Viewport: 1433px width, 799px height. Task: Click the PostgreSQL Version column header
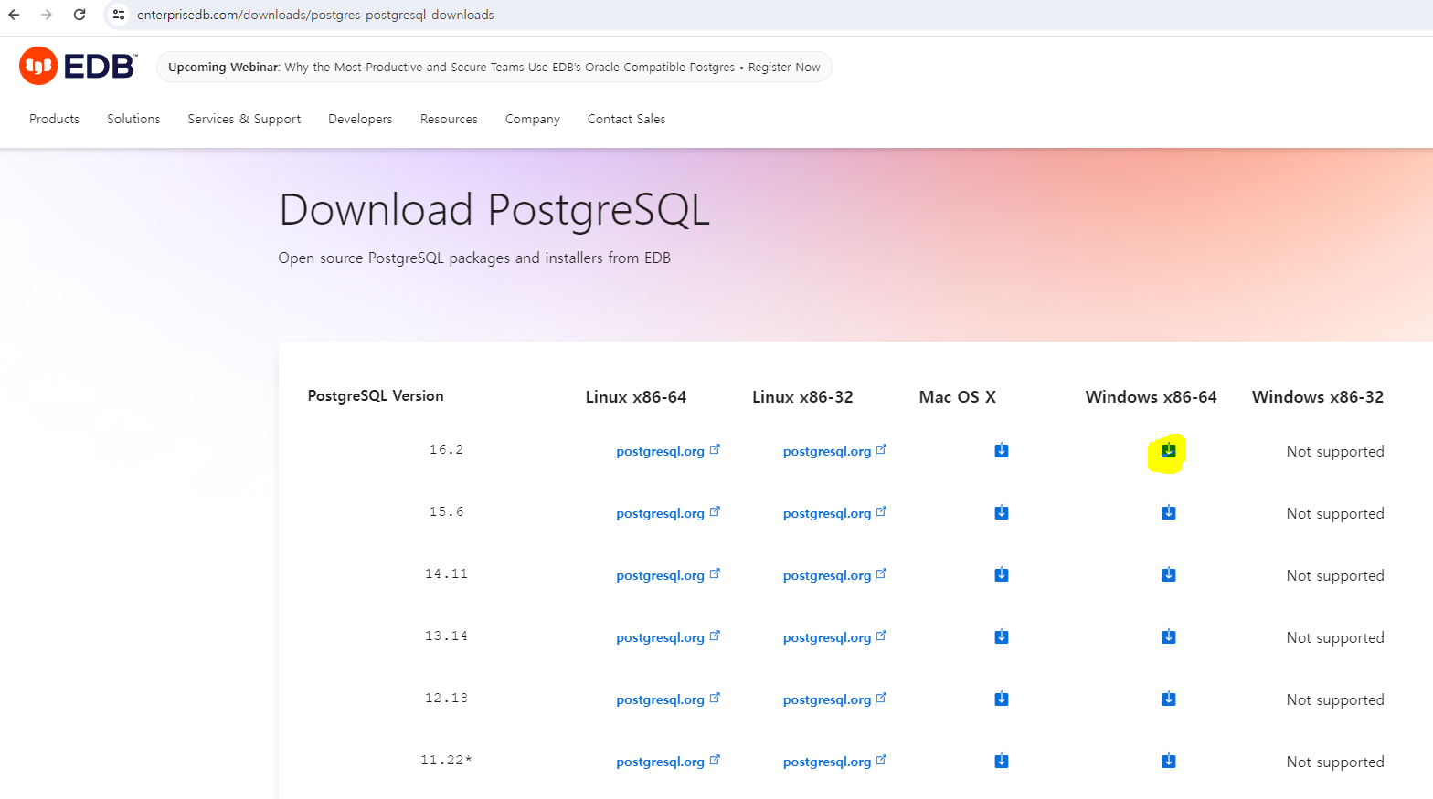(x=376, y=395)
